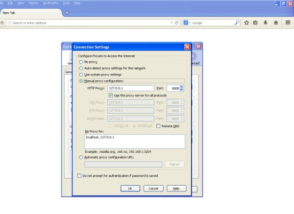294x214 pixels.
Task: Click the Cancel button
Action: [153, 189]
